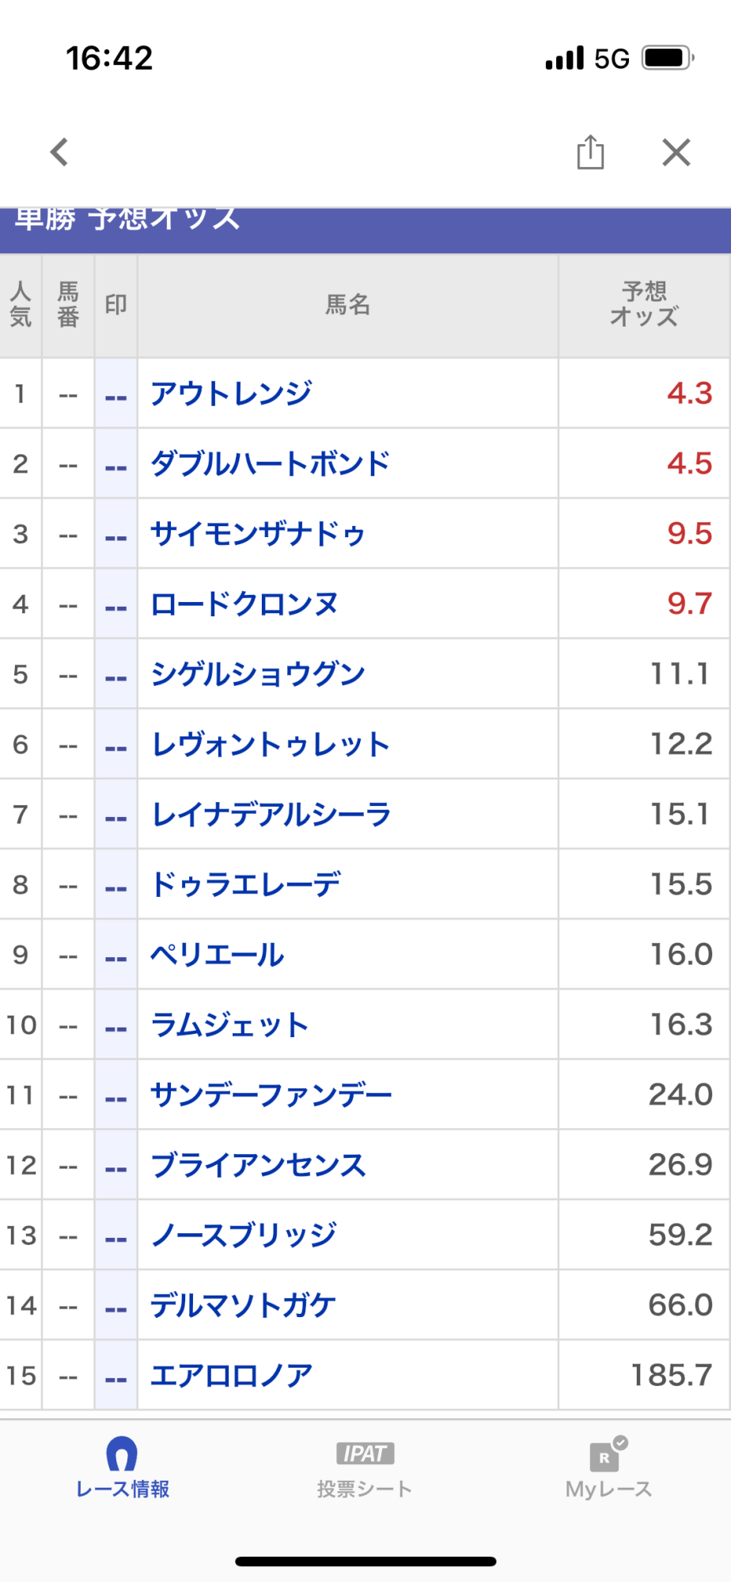Tap the share icon

pos(590,152)
